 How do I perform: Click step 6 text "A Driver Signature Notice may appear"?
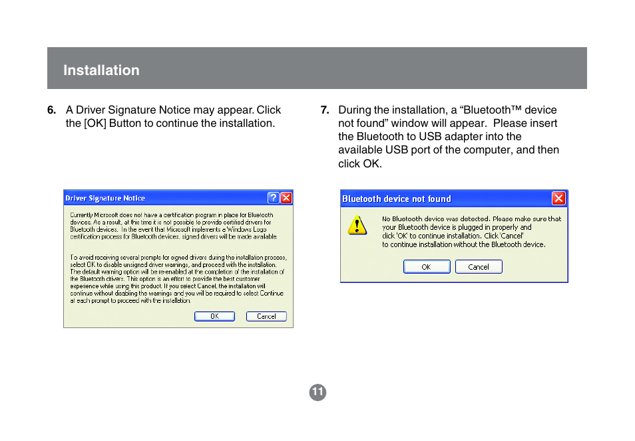[x=160, y=110]
